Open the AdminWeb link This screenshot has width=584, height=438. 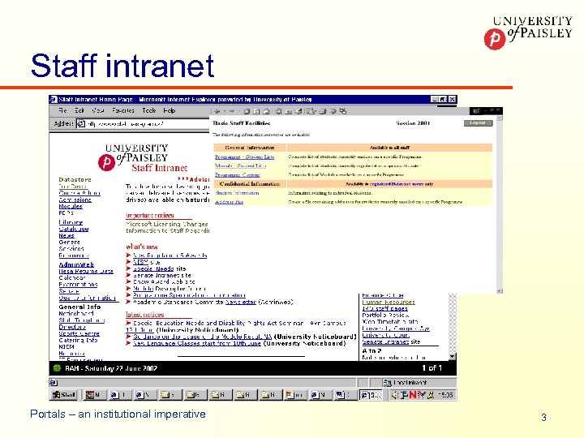pos(76,264)
